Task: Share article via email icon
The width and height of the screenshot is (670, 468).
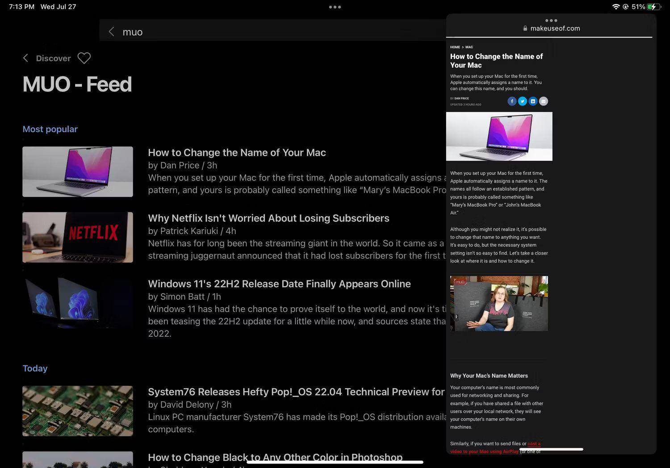Action: point(543,101)
